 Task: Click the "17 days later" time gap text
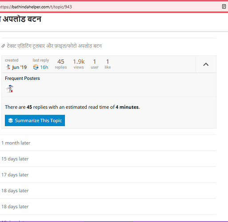click(15, 175)
